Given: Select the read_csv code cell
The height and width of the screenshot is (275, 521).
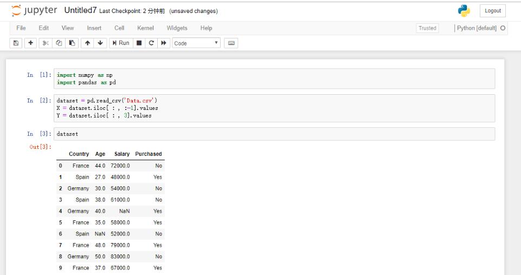Looking at the screenshot, I should 274,108.
